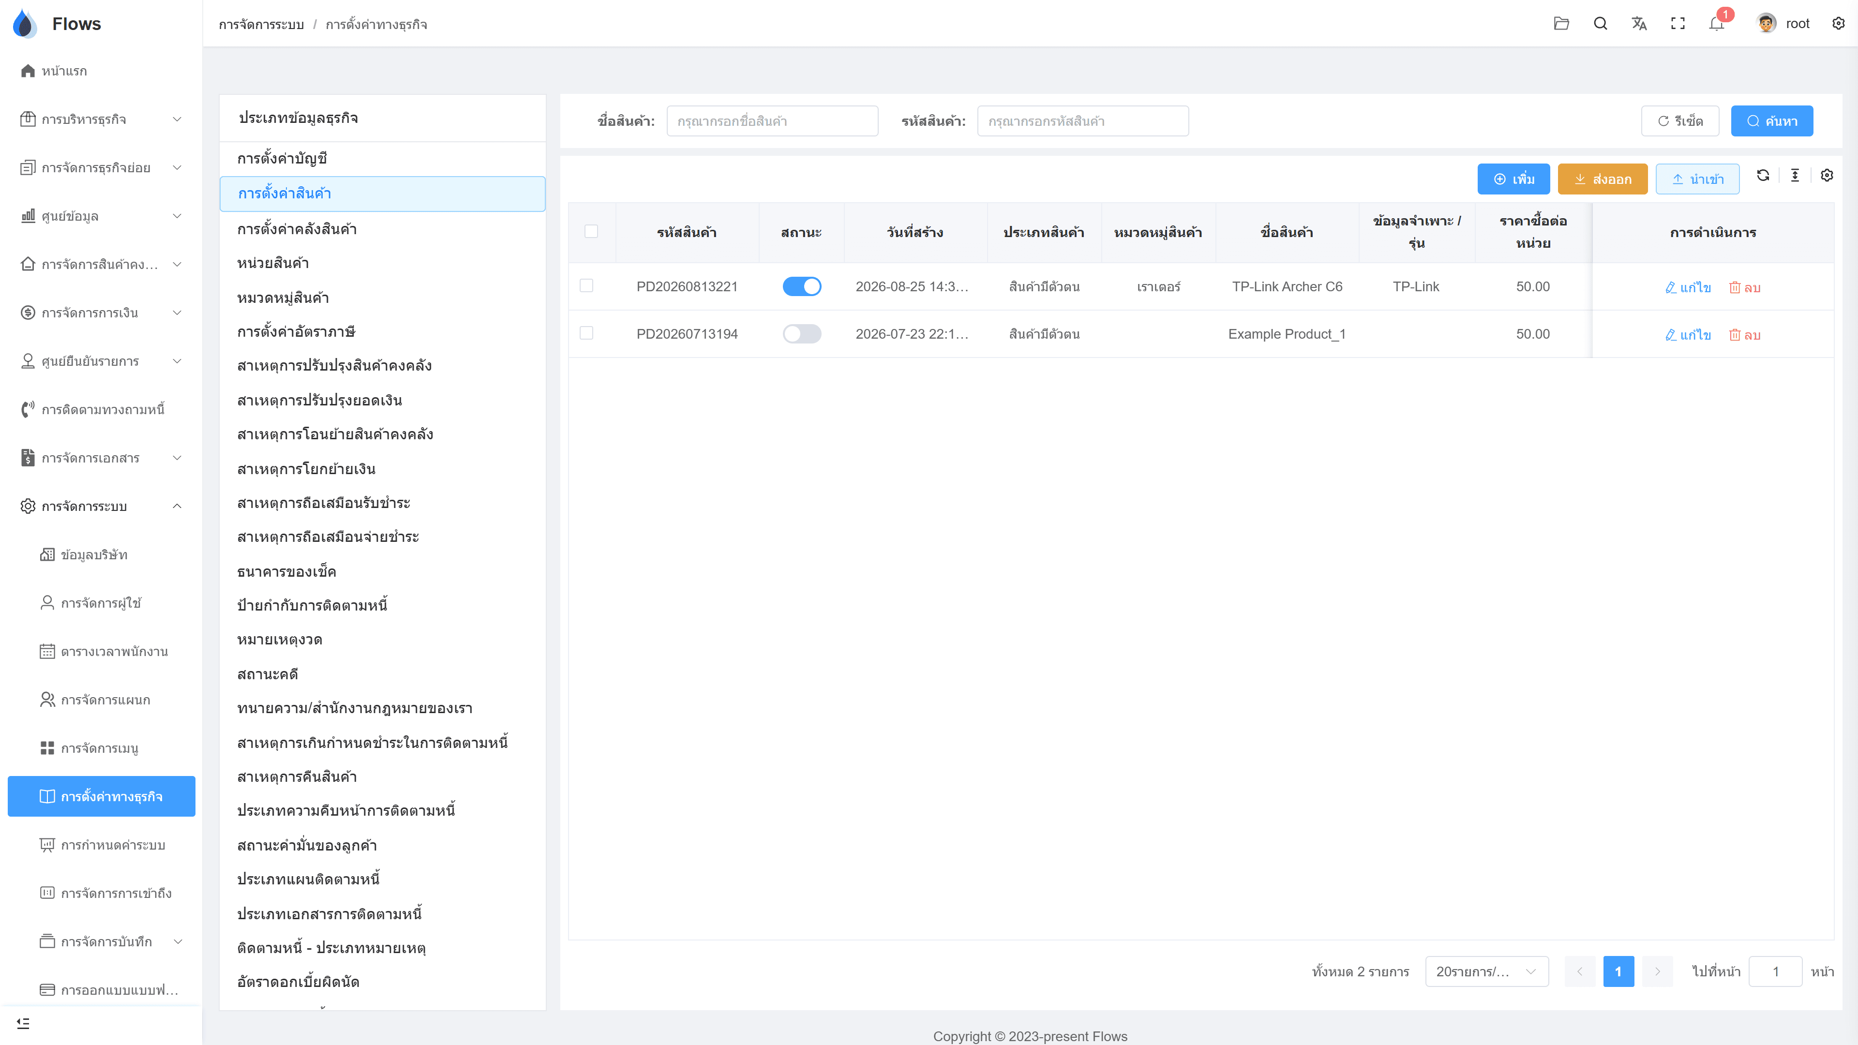The width and height of the screenshot is (1858, 1045).
Task: Open การจัดการการเข้าถึง access management
Action: 101,893
